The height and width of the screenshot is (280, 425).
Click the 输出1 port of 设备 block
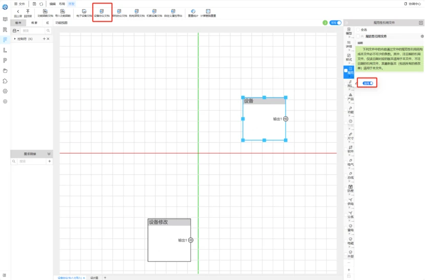click(x=286, y=119)
